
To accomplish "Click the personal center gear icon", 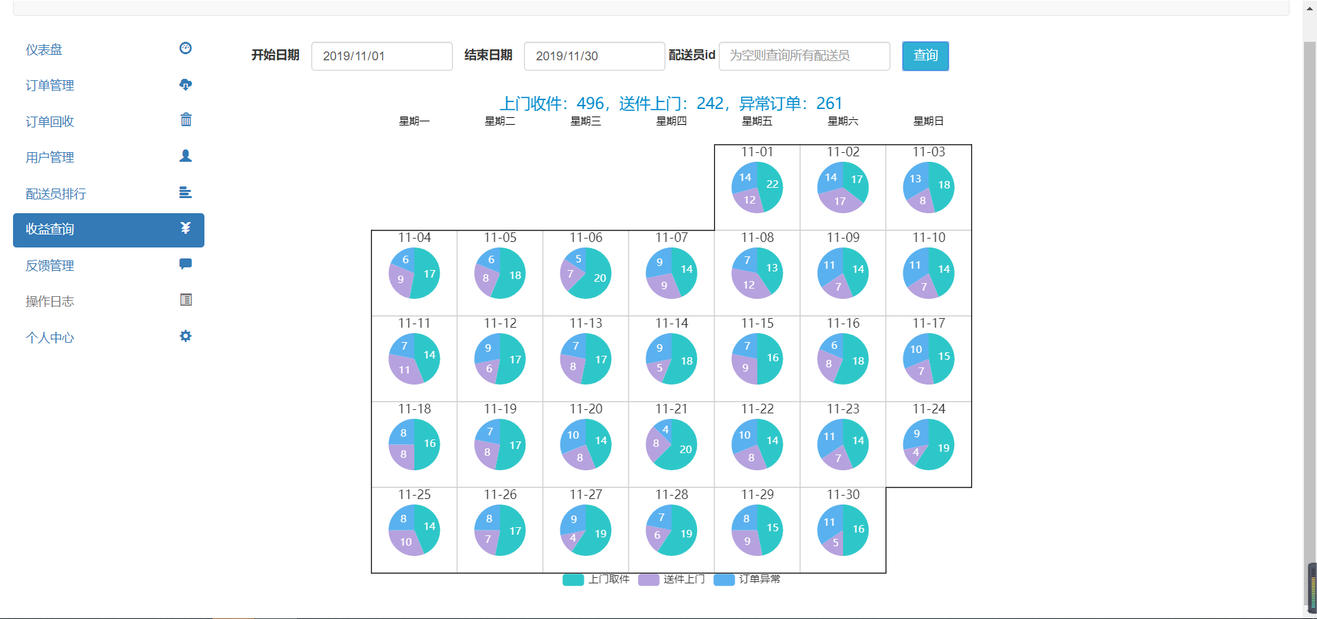I will 185,336.
